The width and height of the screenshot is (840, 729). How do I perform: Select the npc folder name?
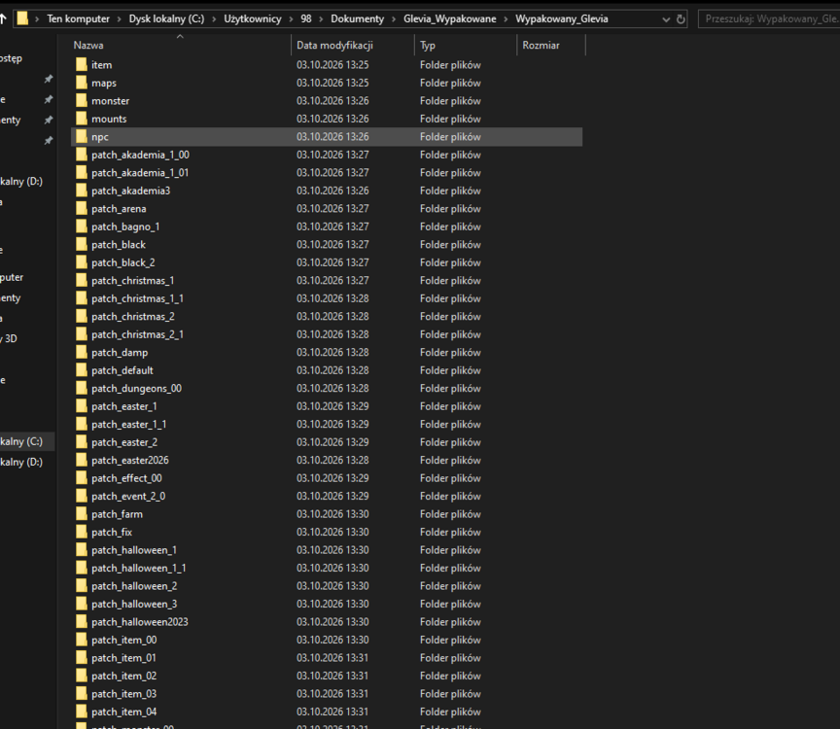click(x=100, y=137)
